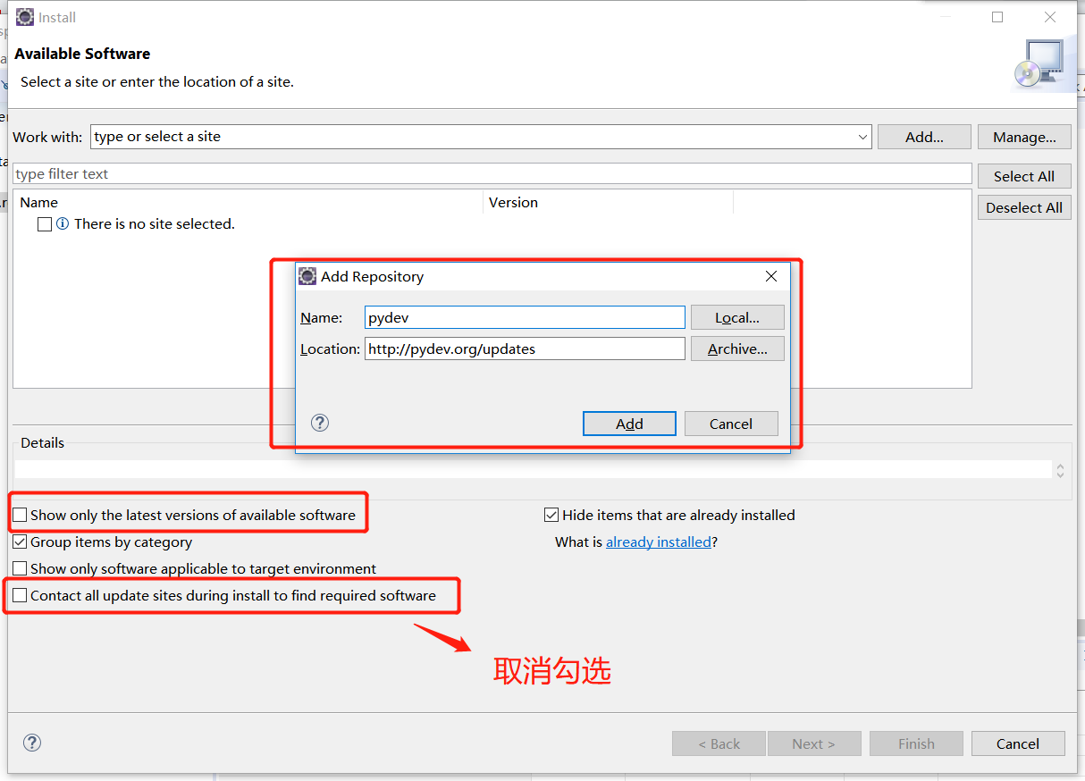1085x781 pixels.
Task: Uncheck 'Group items by category'
Action: 20,542
